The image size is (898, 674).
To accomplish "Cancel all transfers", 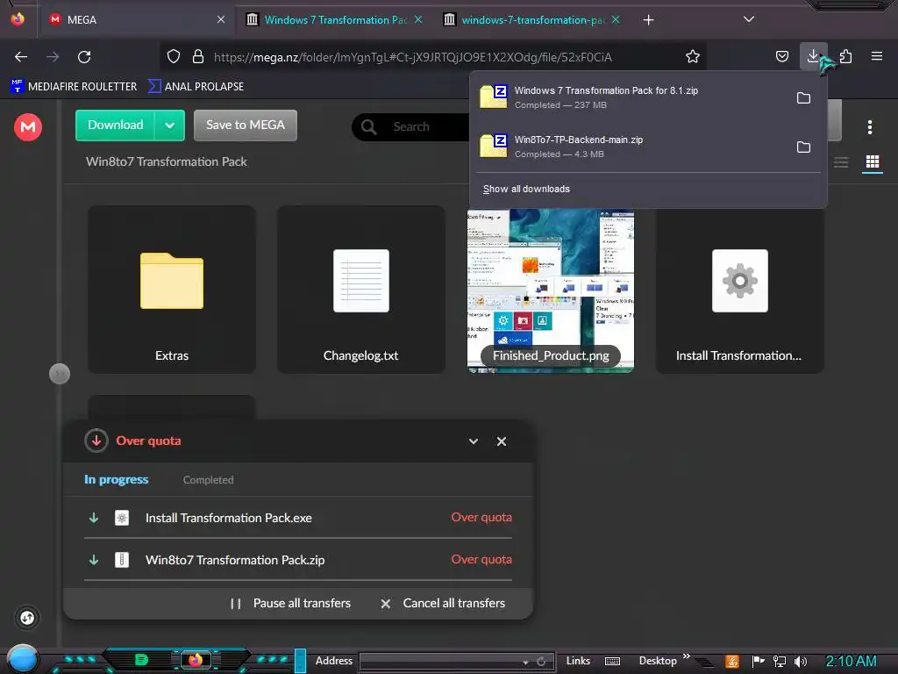I will click(443, 604).
